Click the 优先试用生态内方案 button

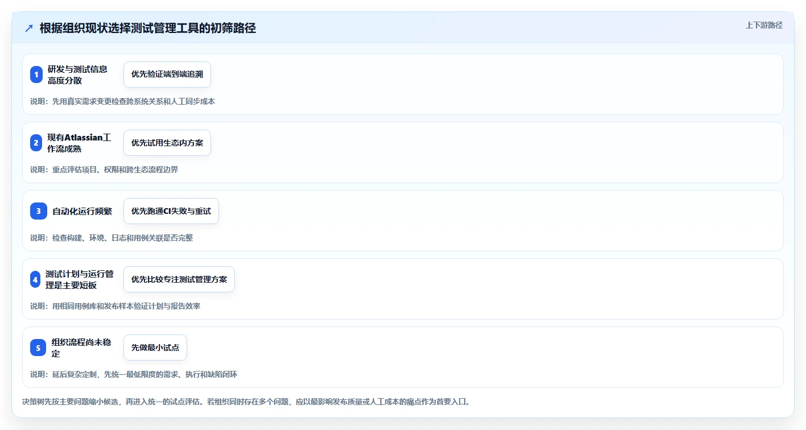coord(167,143)
